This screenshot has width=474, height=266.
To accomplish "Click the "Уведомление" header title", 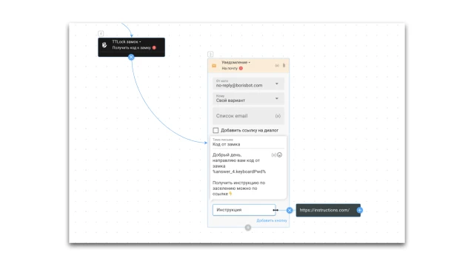I will point(236,62).
